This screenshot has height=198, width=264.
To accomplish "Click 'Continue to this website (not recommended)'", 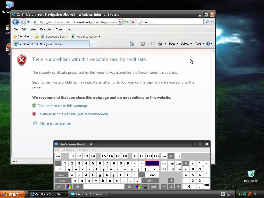I will [73, 114].
